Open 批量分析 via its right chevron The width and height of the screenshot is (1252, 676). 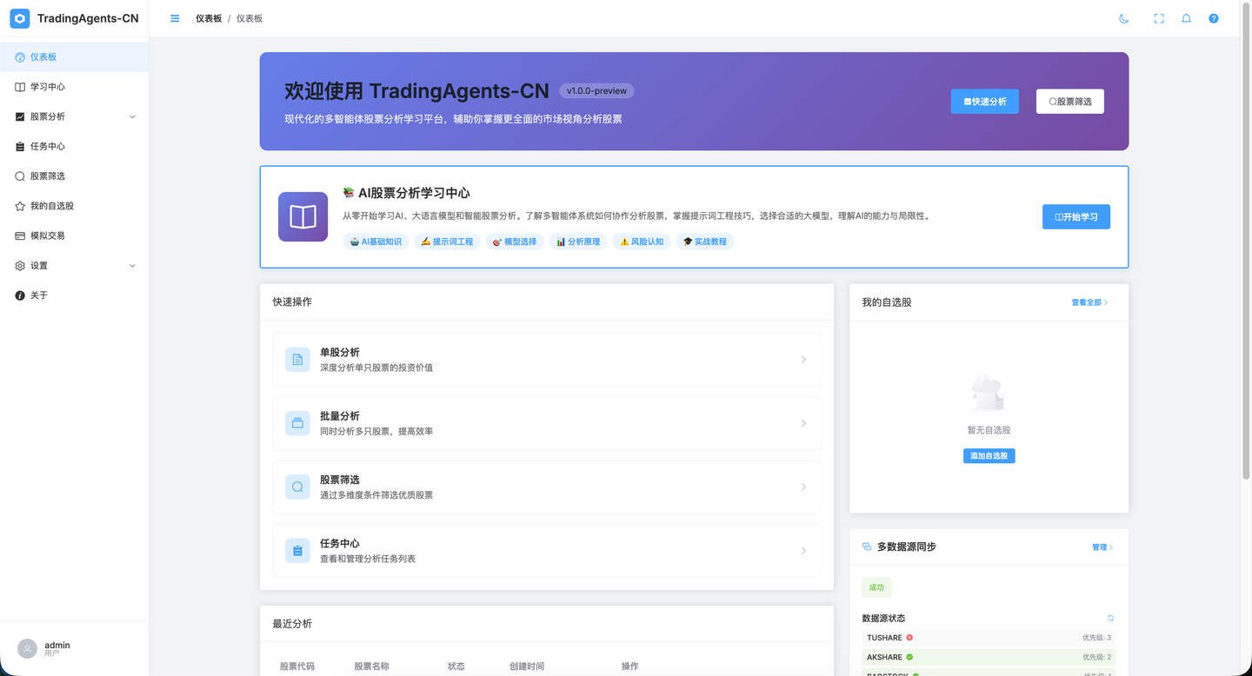(x=803, y=423)
